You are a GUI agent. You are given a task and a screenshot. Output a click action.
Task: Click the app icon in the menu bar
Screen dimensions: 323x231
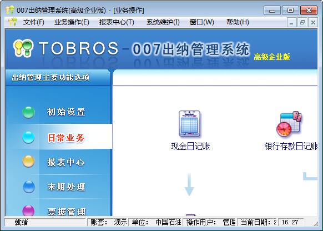12,22
